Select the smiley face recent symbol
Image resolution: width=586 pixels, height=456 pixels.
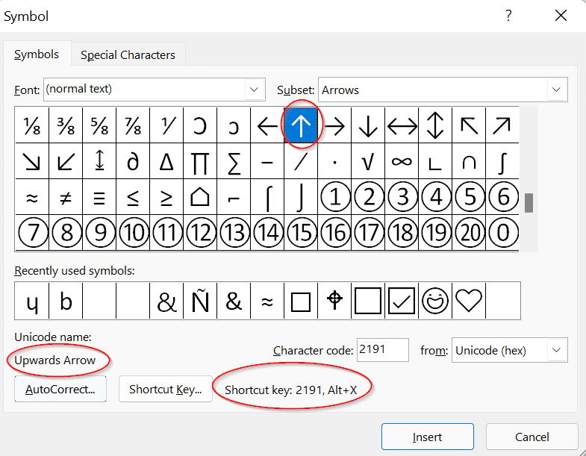point(435,301)
